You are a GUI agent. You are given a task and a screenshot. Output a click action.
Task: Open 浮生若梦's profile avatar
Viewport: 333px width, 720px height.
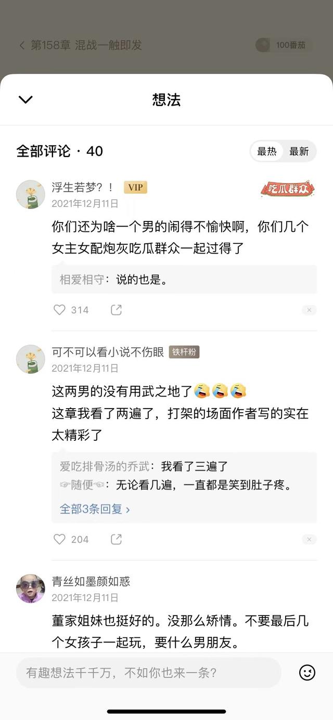(31, 194)
